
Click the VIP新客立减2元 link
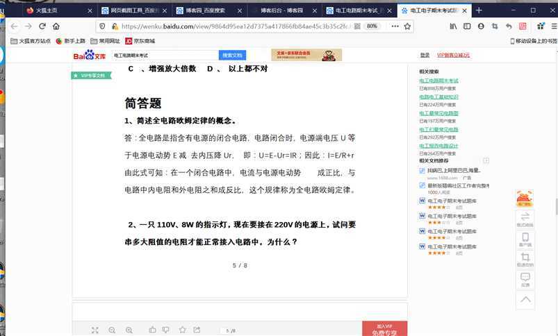(453, 55)
